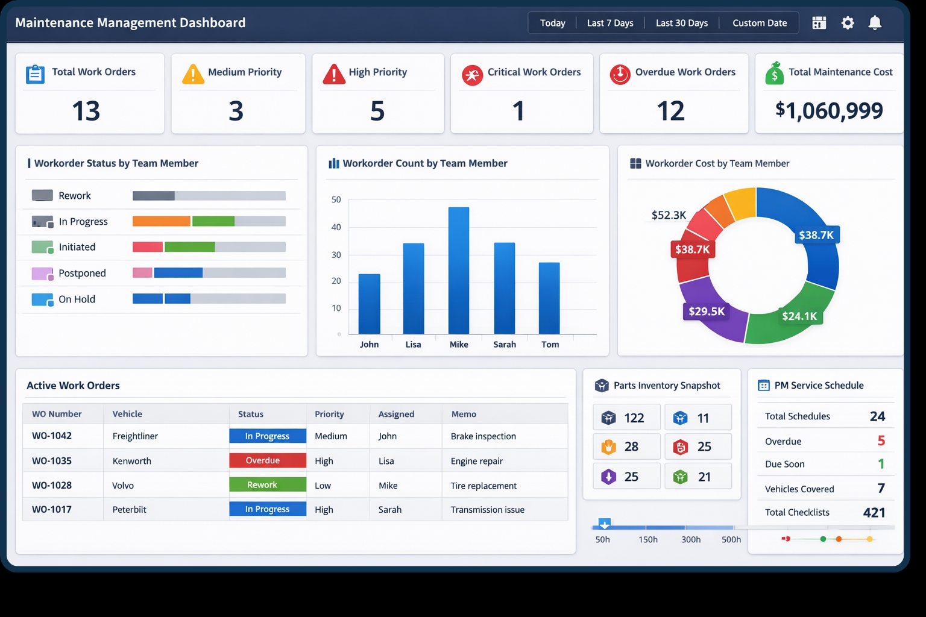Screen dimensions: 926x617
Task: Click the Parts Inventory Snapshot box icon
Action: coord(602,385)
